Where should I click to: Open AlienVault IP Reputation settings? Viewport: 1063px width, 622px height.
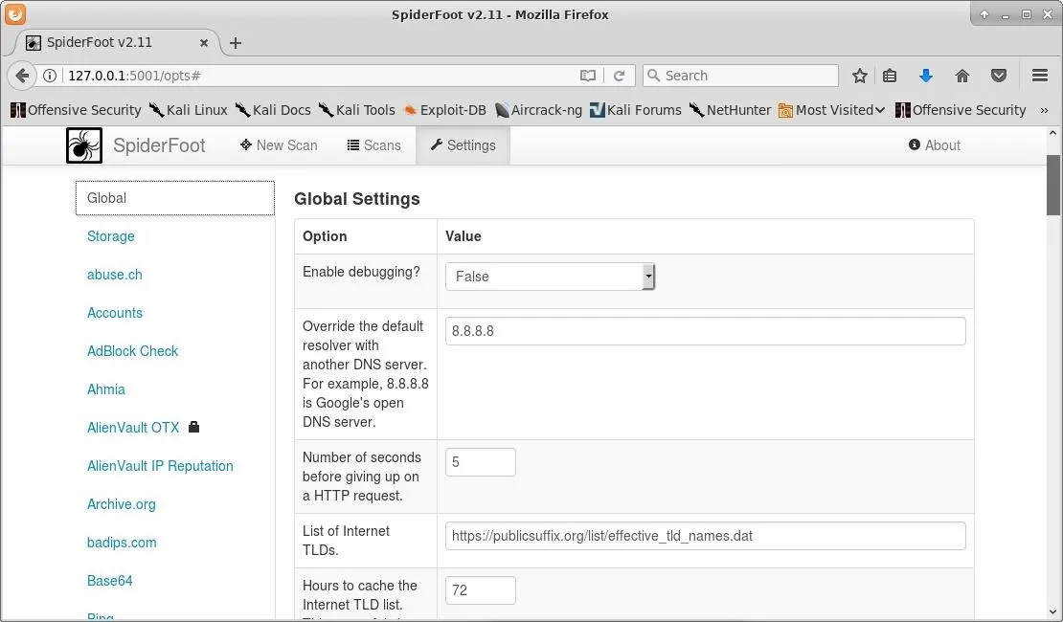pyautogui.click(x=160, y=465)
